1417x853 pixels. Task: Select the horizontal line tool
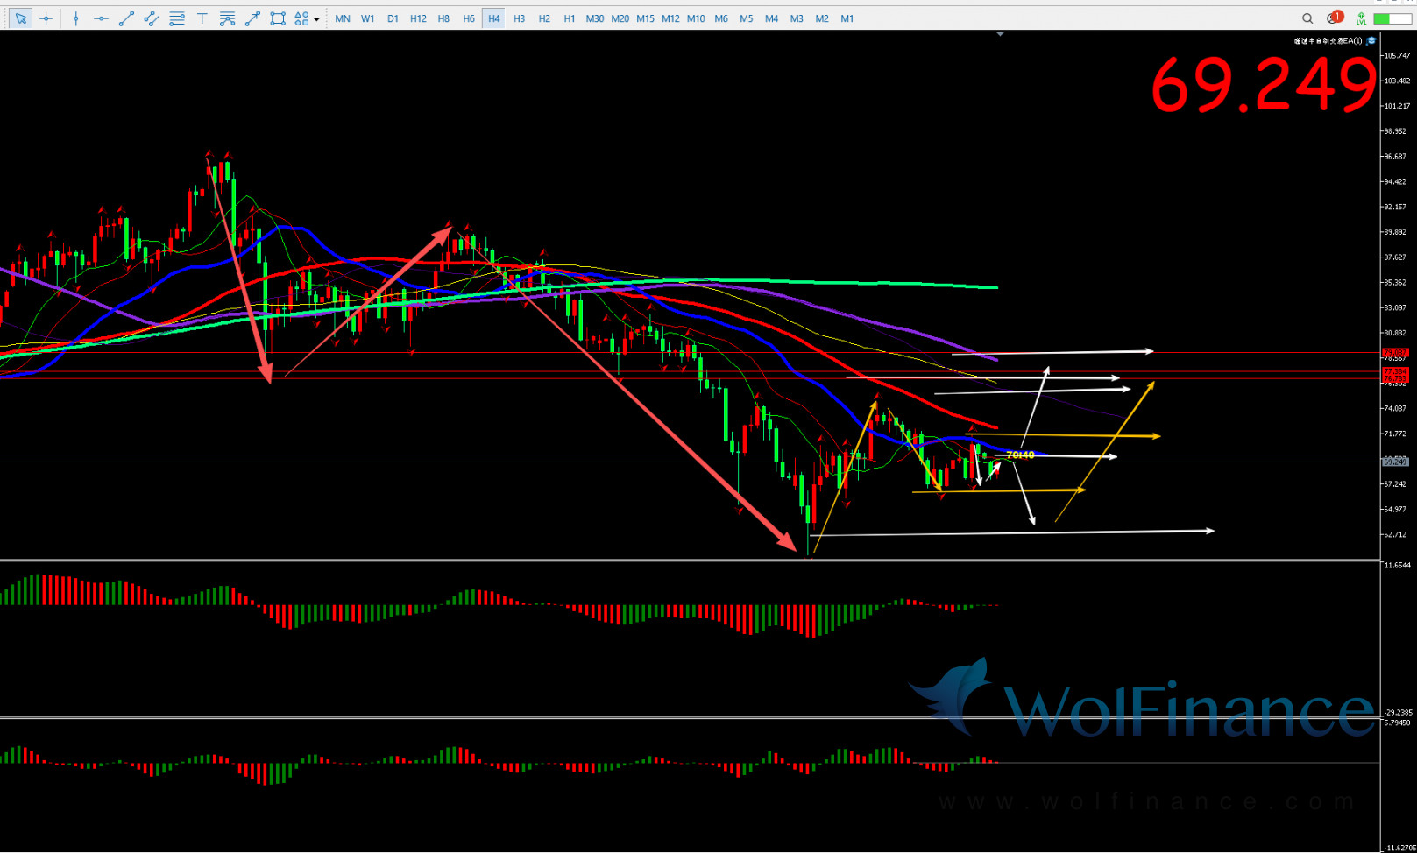[x=101, y=18]
